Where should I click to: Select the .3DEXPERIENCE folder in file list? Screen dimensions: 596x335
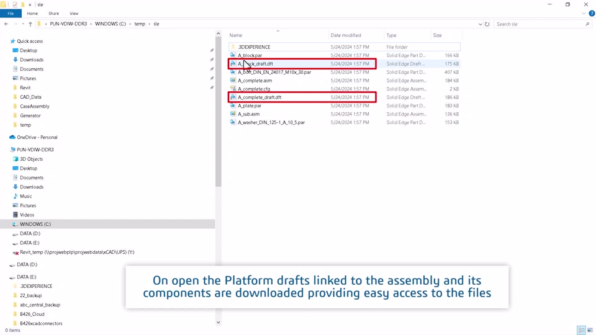tap(344, 47)
